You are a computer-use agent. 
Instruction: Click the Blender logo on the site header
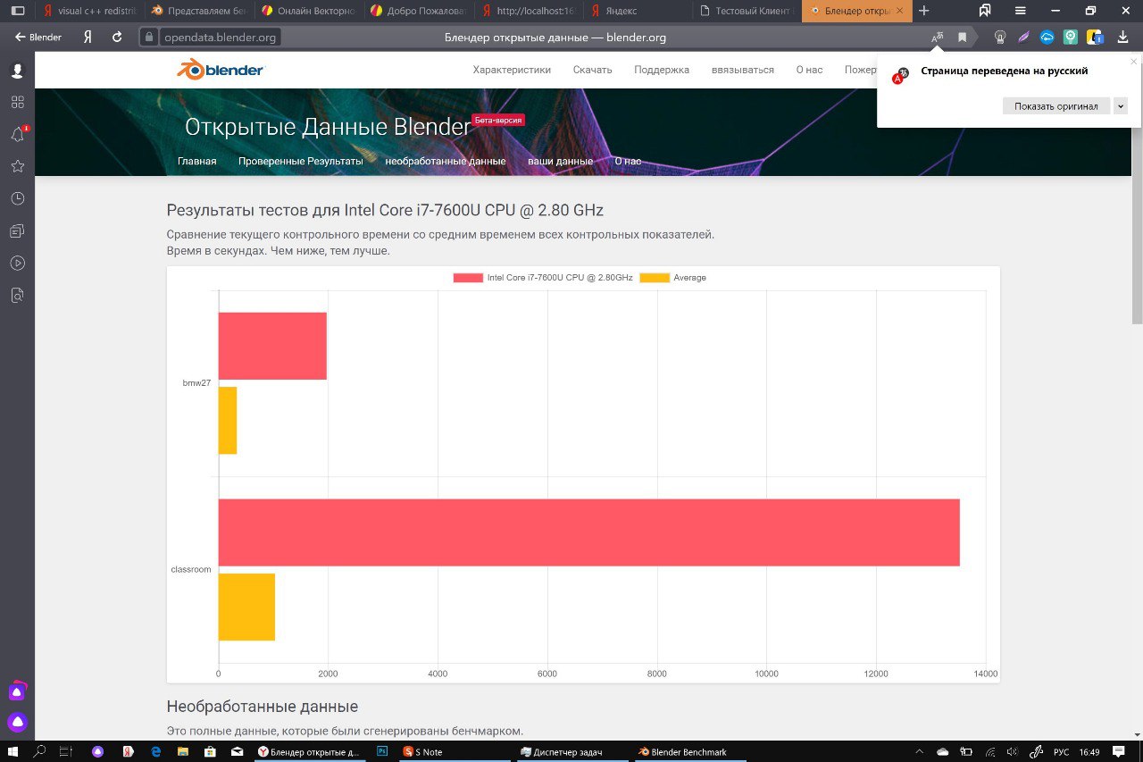(221, 70)
